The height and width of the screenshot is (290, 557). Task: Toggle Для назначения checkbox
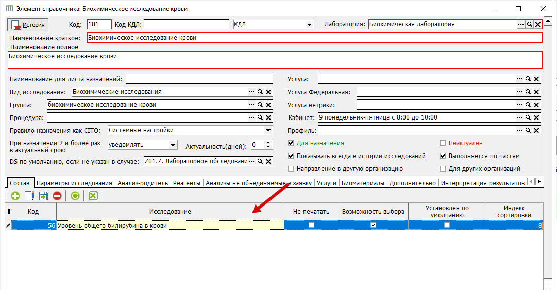[291, 143]
